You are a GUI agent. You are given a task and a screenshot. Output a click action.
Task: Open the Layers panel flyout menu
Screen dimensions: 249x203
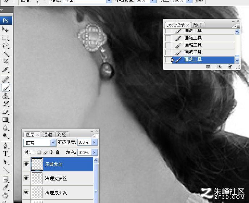(96, 136)
